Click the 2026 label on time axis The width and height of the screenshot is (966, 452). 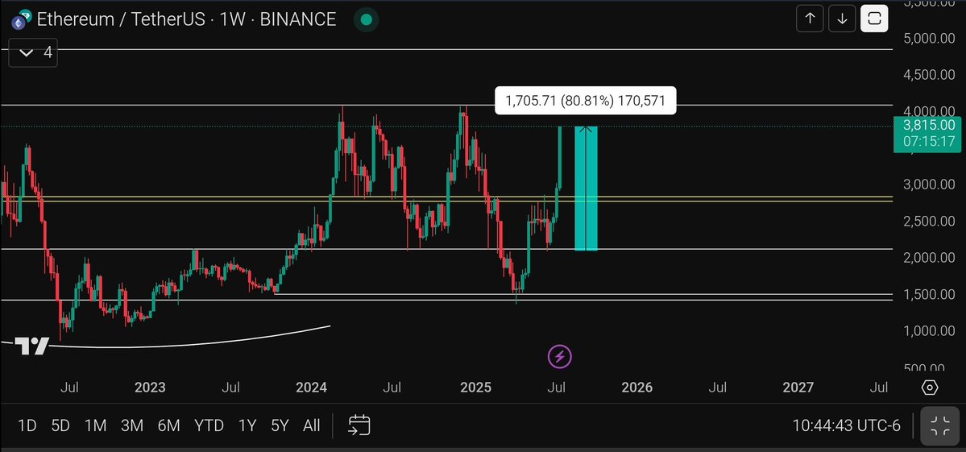click(x=636, y=388)
